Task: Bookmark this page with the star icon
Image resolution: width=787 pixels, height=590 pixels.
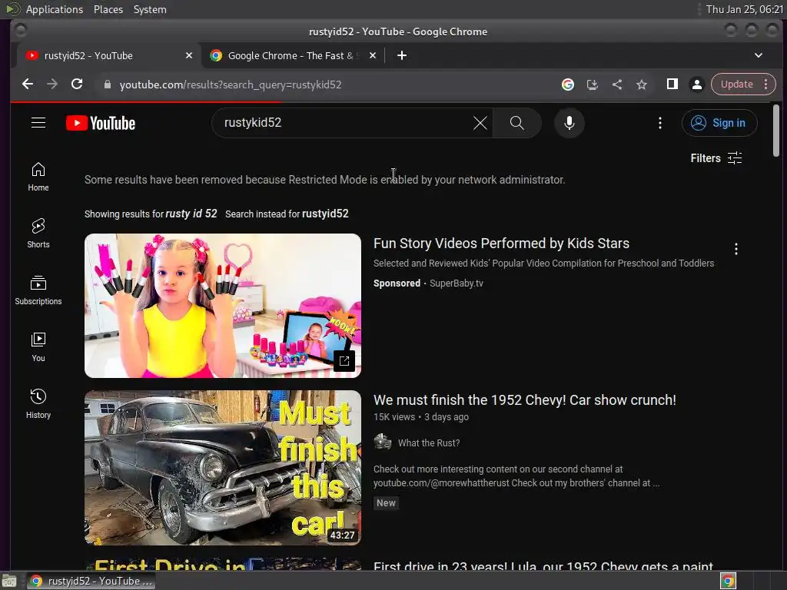Action: click(x=642, y=85)
